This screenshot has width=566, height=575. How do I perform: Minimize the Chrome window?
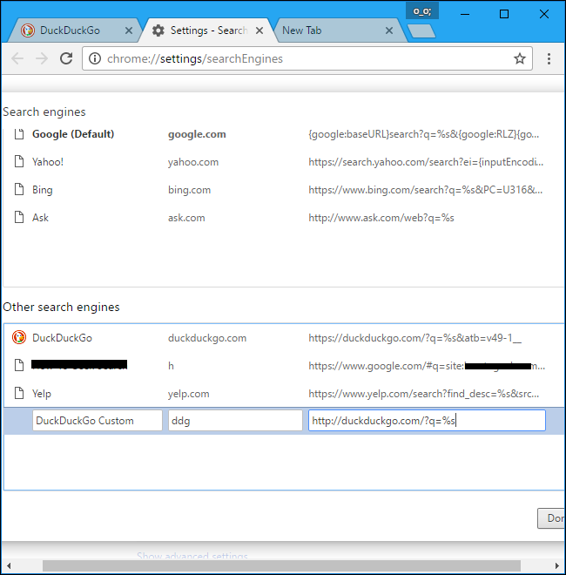465,14
